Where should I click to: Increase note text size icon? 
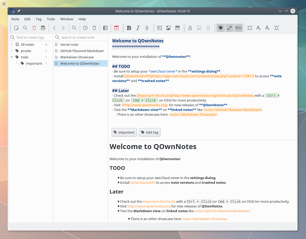259,28
